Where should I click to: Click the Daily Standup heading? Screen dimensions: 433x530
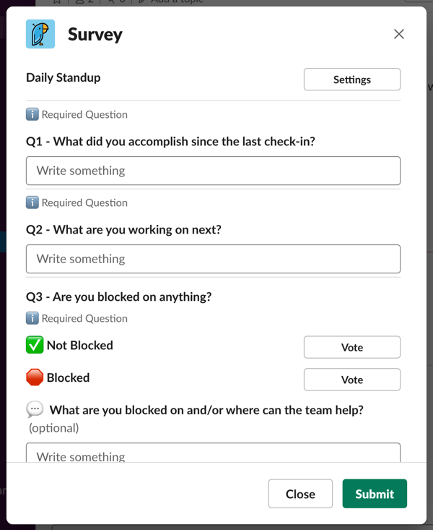pyautogui.click(x=63, y=78)
